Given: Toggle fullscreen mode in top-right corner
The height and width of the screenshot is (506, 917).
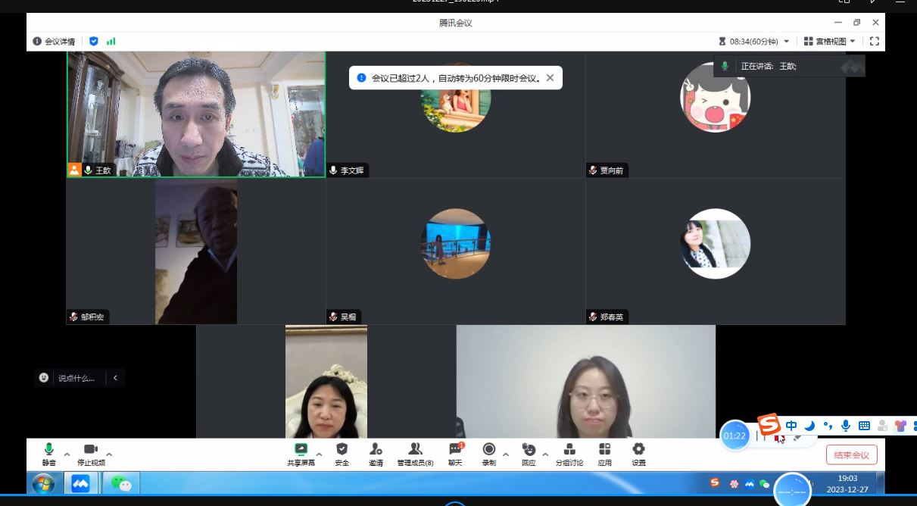Looking at the screenshot, I should 875,42.
